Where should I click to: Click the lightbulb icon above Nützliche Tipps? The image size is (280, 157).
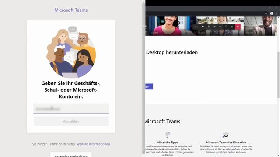pos(168,135)
